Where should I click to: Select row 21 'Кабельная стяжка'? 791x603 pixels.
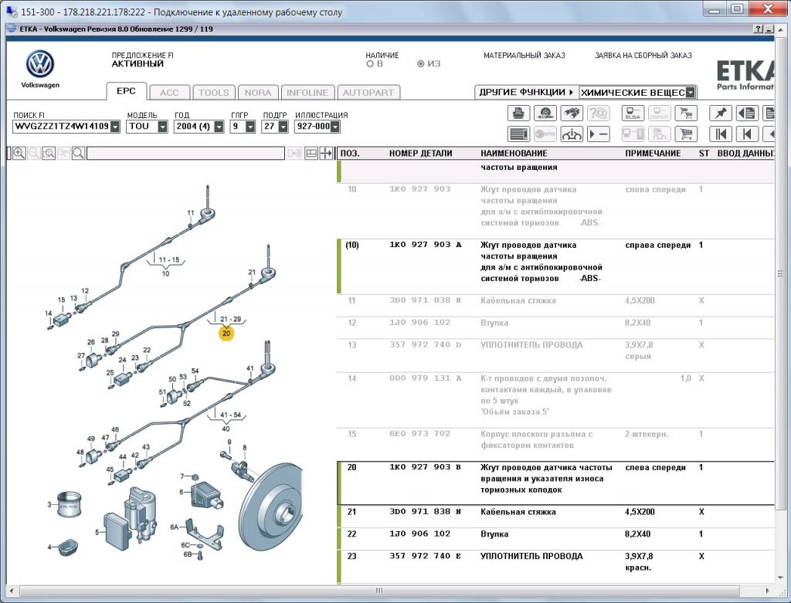pyautogui.click(x=555, y=517)
